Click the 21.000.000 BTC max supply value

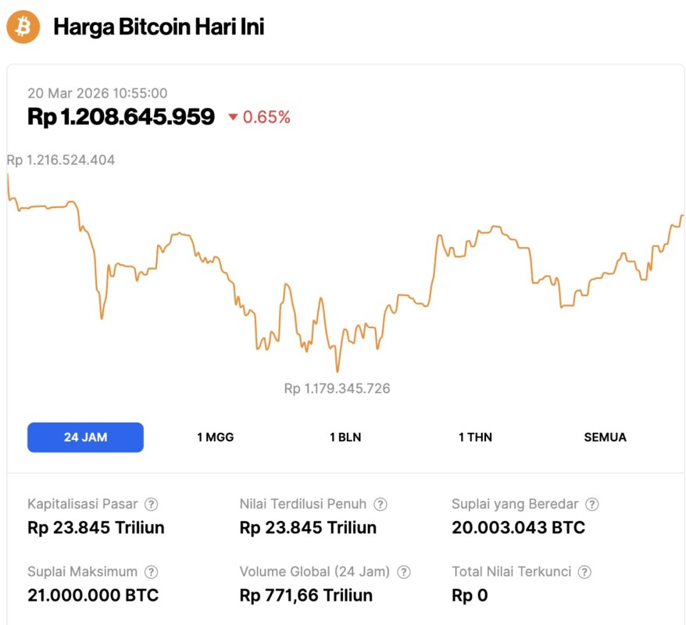pyautogui.click(x=93, y=595)
